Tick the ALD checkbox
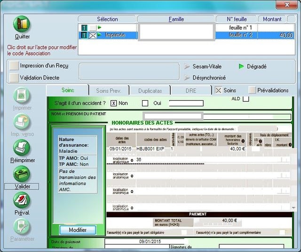301x252 pixels. (x=246, y=99)
